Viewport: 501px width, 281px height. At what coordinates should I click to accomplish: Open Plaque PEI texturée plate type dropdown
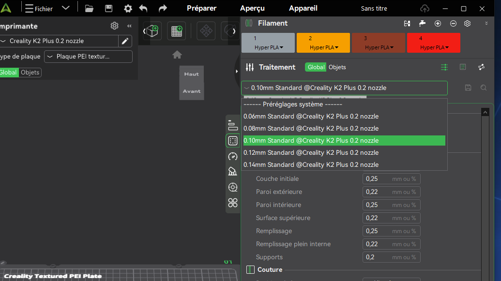click(x=88, y=57)
